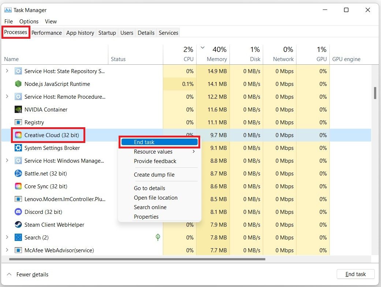
Task: Click the End task button at bottom right
Action: tap(355, 274)
